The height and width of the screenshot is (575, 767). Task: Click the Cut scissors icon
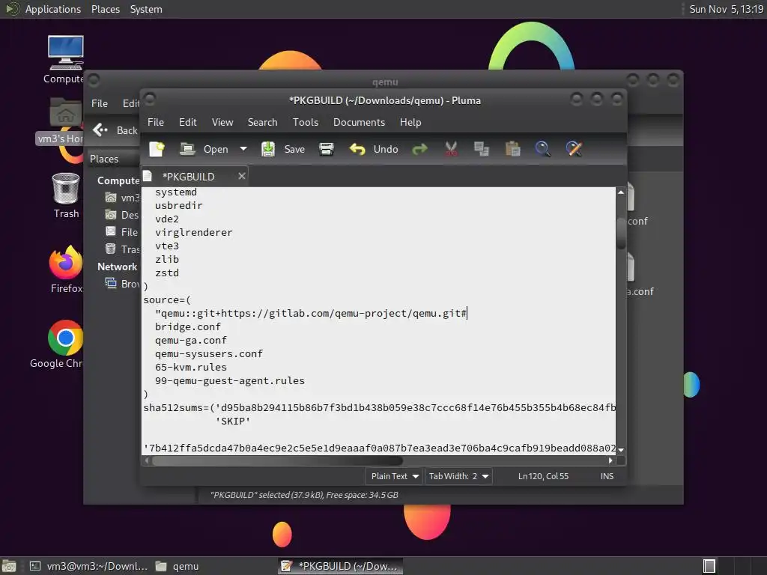pos(451,149)
